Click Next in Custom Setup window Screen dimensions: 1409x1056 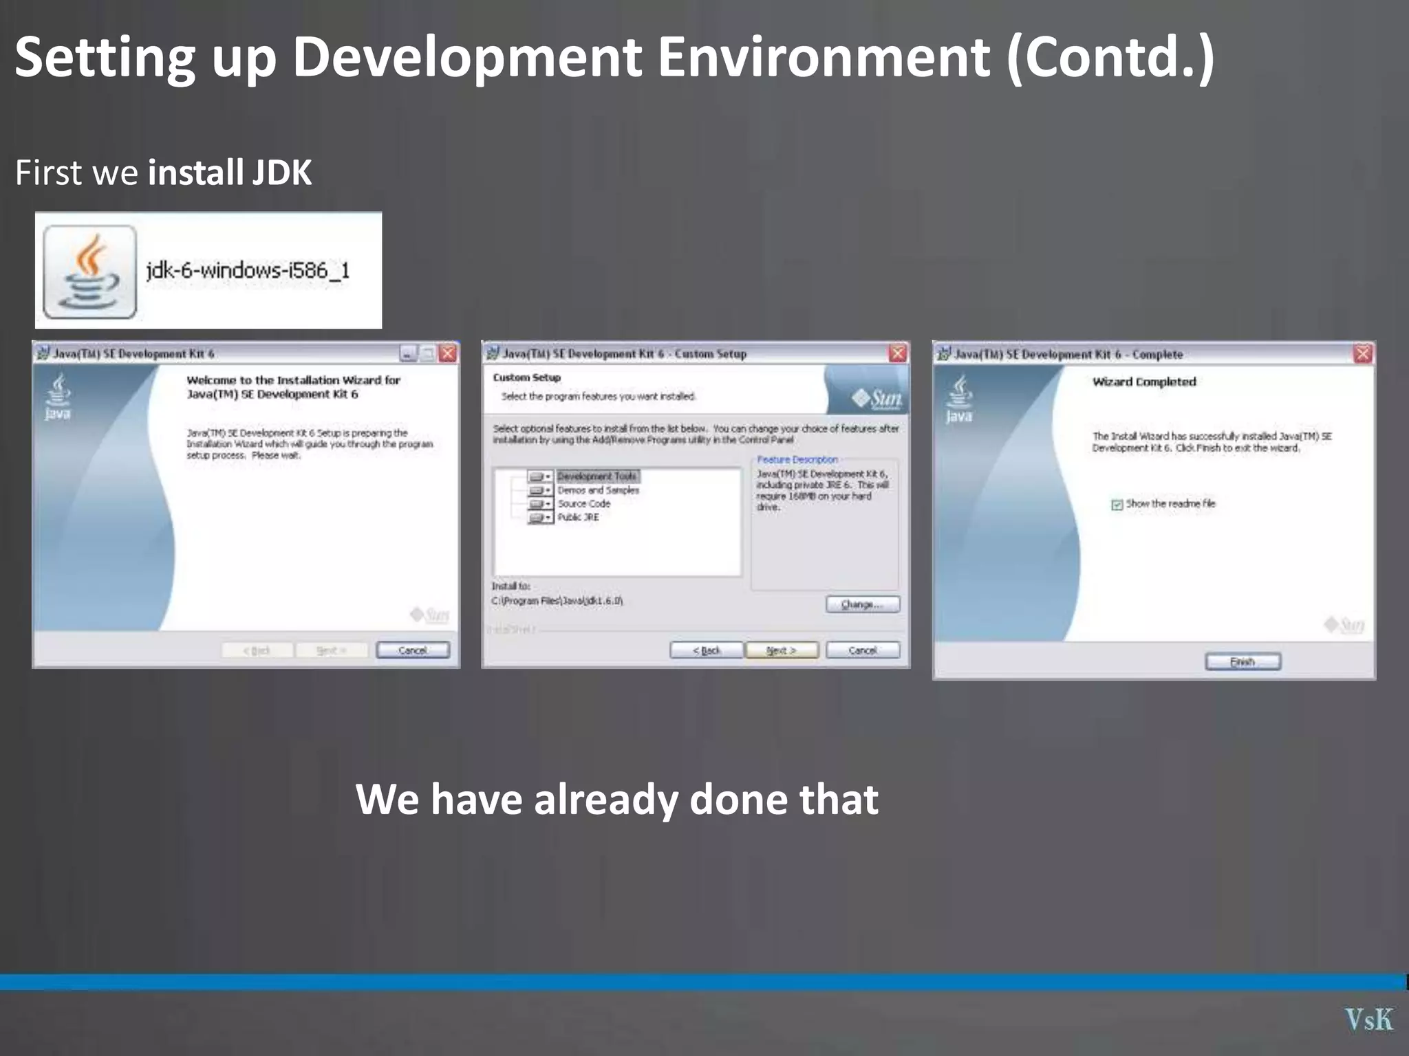point(782,650)
